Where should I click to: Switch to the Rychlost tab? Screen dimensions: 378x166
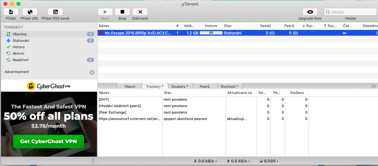230,86
